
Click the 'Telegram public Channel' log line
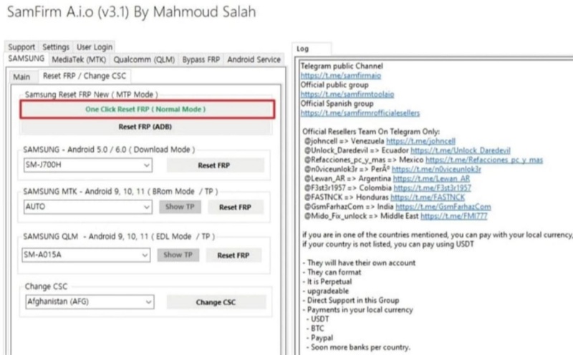point(342,66)
